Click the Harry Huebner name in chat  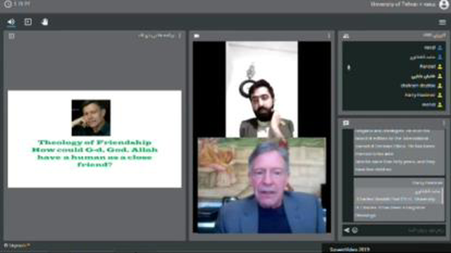(x=427, y=183)
